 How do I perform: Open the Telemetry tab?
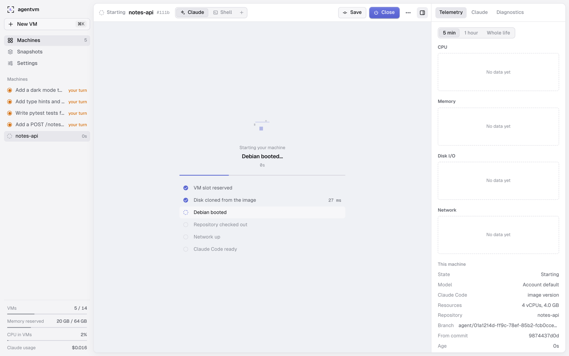[x=451, y=12]
